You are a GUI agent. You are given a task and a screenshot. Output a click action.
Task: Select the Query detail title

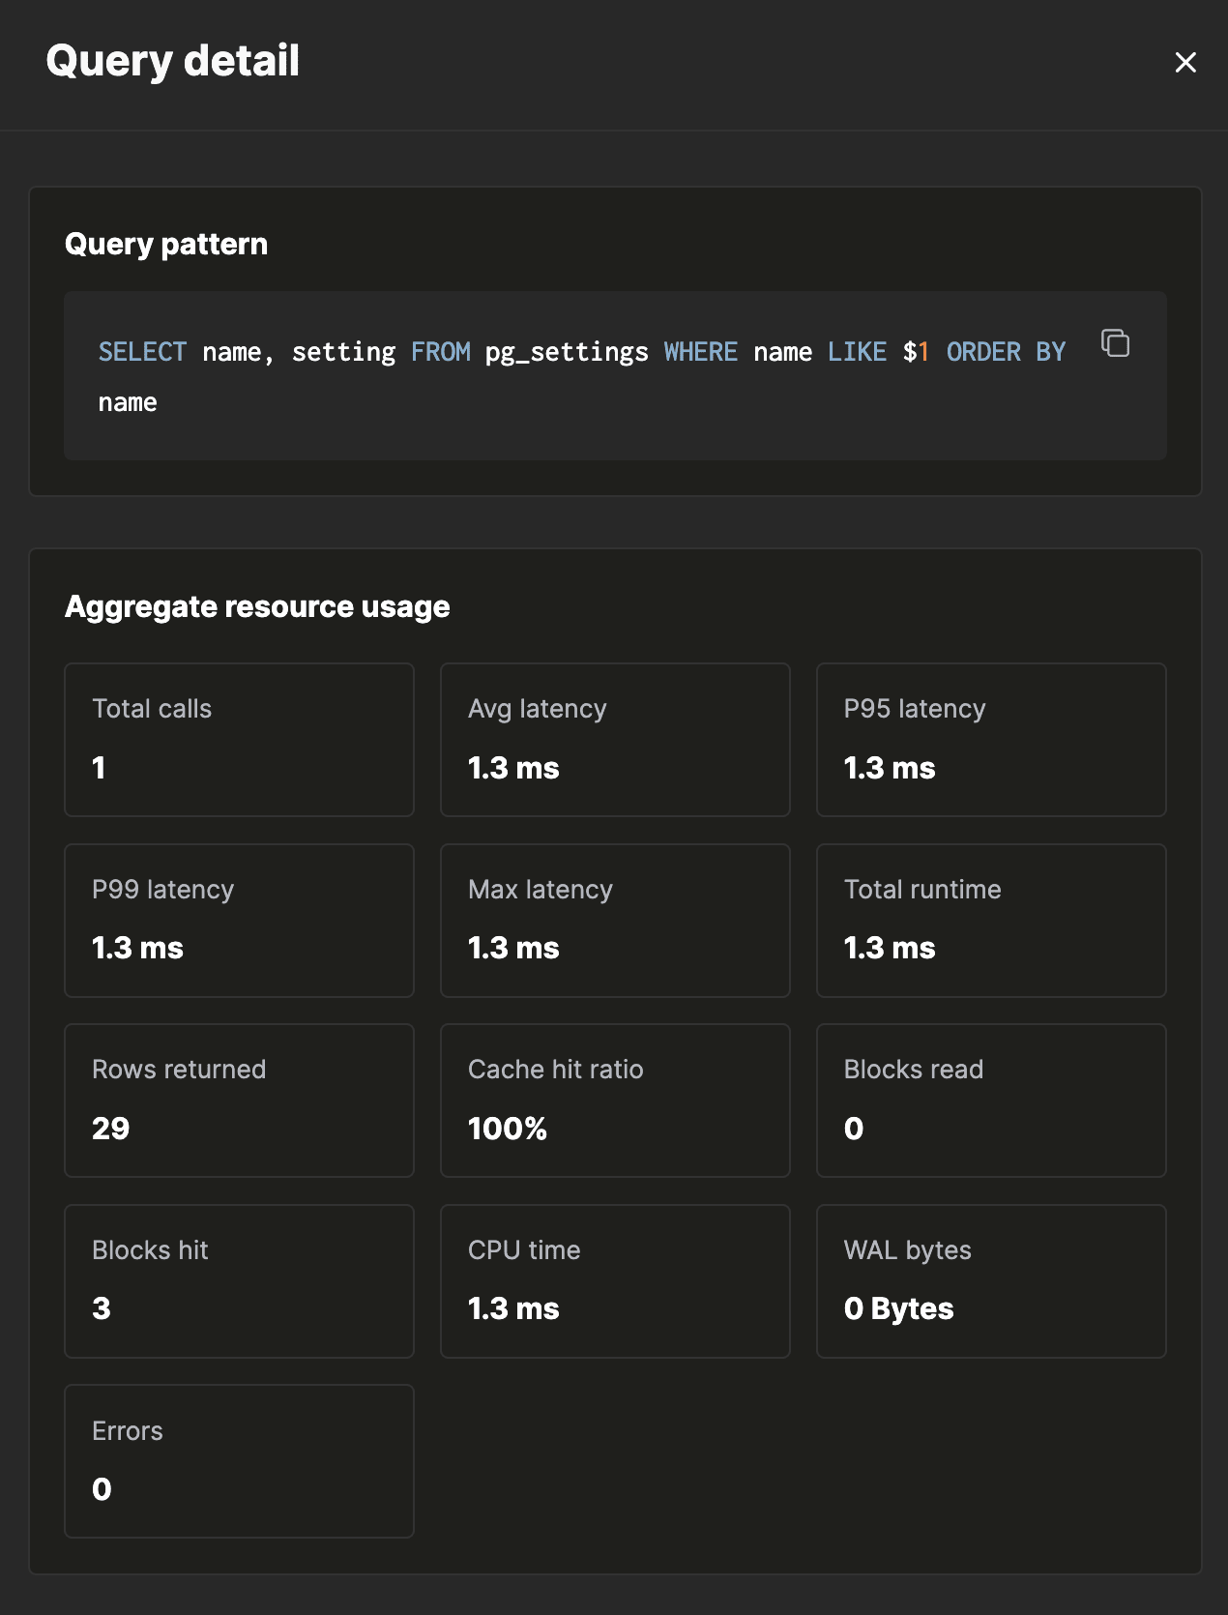click(173, 61)
